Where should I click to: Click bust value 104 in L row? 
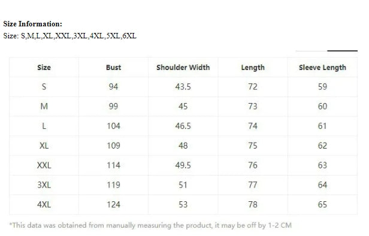(113, 126)
